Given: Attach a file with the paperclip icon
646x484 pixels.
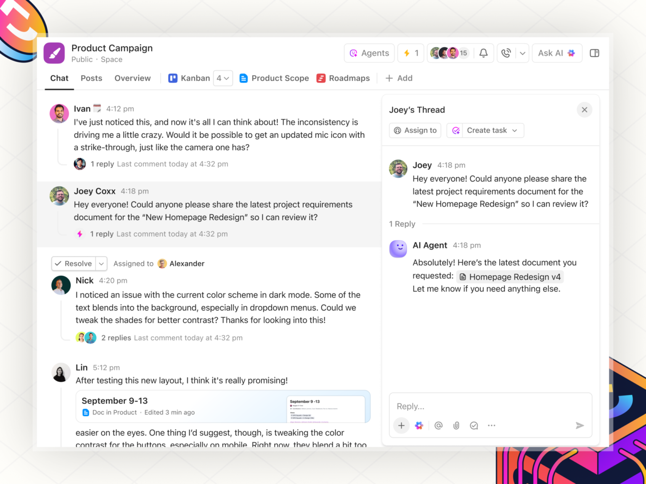Looking at the screenshot, I should [x=456, y=425].
